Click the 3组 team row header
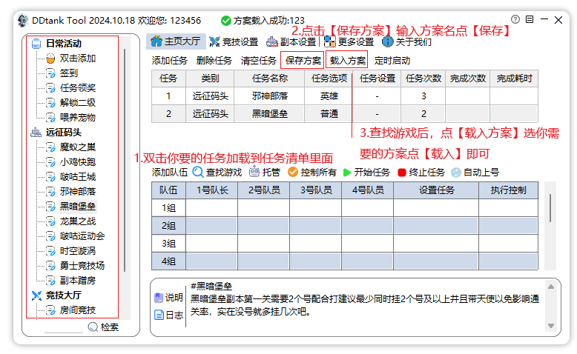The image size is (577, 354). click(168, 244)
